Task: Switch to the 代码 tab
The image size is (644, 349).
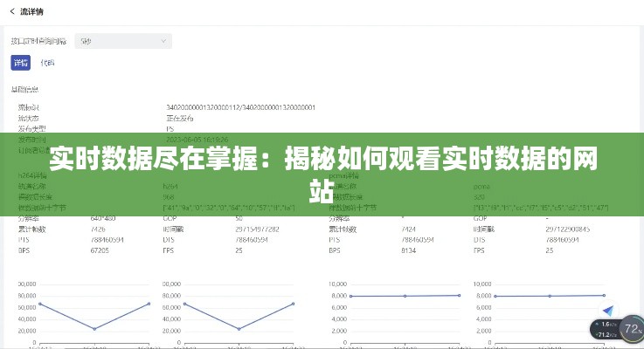Action: tap(47, 63)
